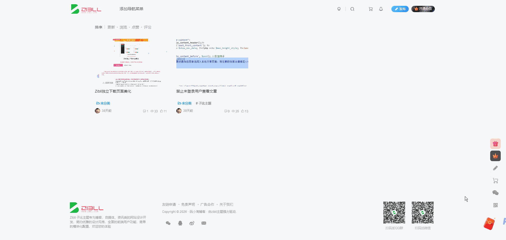Click the footer WeChat social icon
Image resolution: width=506 pixels, height=240 pixels.
168,223
